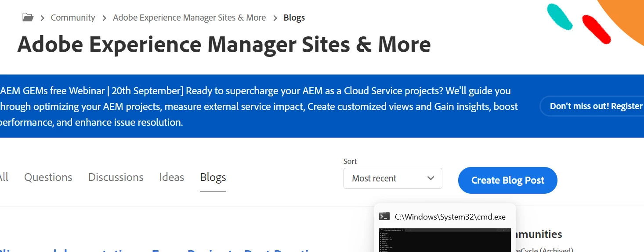Open the cmd.exe window thumbnail preview

[x=445, y=240]
